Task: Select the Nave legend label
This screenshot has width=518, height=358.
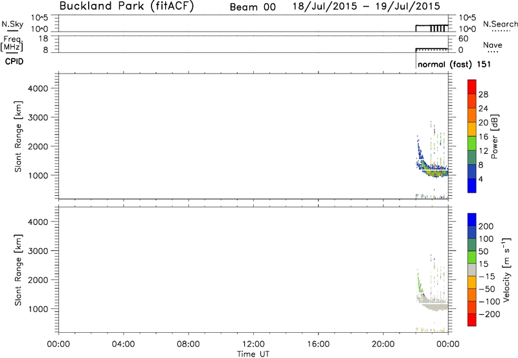Action: click(493, 45)
